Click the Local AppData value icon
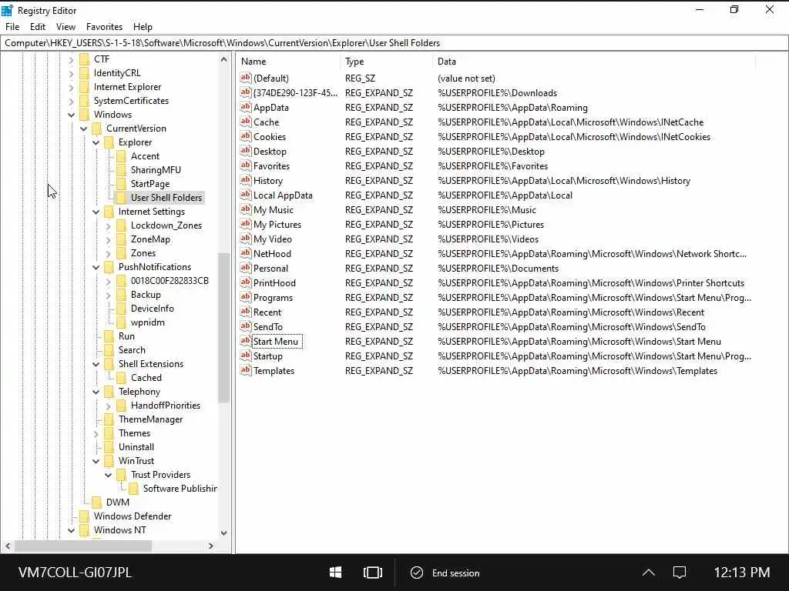Screen dimensions: 789x591 coord(246,195)
